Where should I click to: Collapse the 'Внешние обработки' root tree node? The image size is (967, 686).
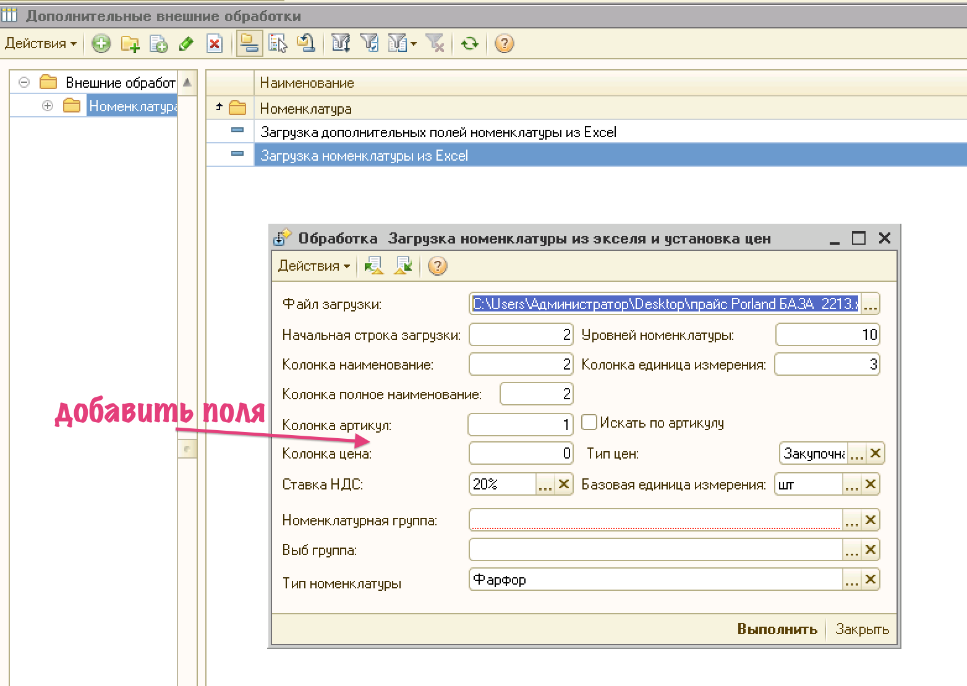coord(24,82)
